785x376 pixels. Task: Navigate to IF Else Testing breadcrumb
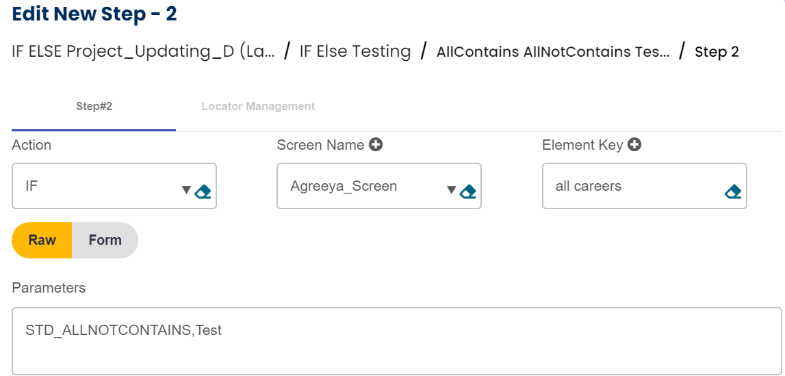(x=355, y=52)
